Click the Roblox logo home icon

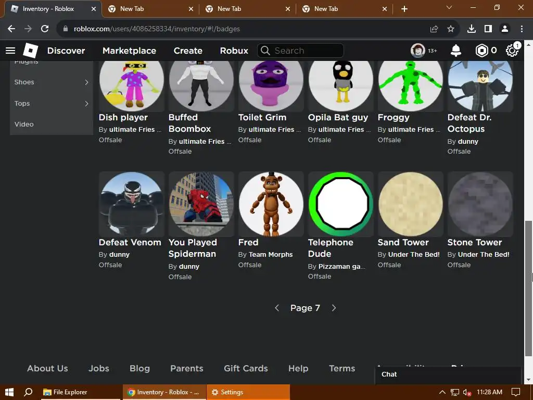click(30, 51)
